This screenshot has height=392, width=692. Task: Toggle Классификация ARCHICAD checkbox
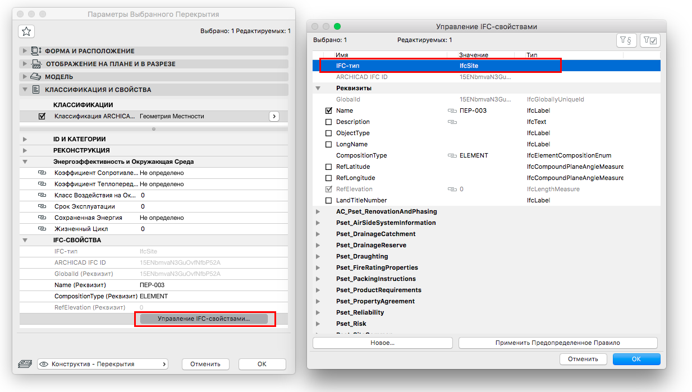[x=42, y=116]
